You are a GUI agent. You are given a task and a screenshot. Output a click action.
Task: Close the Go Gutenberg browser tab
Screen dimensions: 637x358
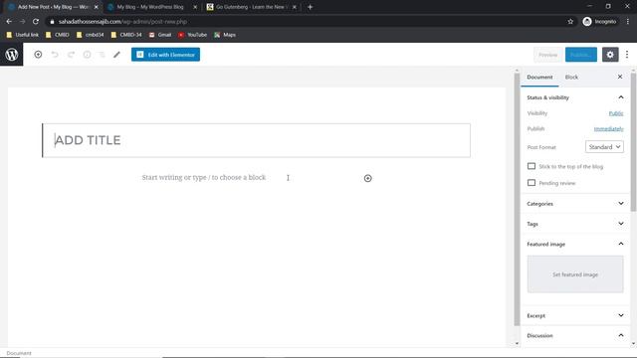pyautogui.click(x=295, y=7)
